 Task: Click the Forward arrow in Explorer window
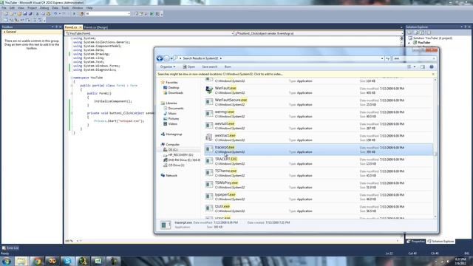pyautogui.click(x=166, y=58)
